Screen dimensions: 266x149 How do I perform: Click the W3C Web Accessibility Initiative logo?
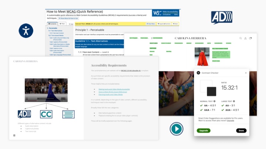[x=166, y=13]
